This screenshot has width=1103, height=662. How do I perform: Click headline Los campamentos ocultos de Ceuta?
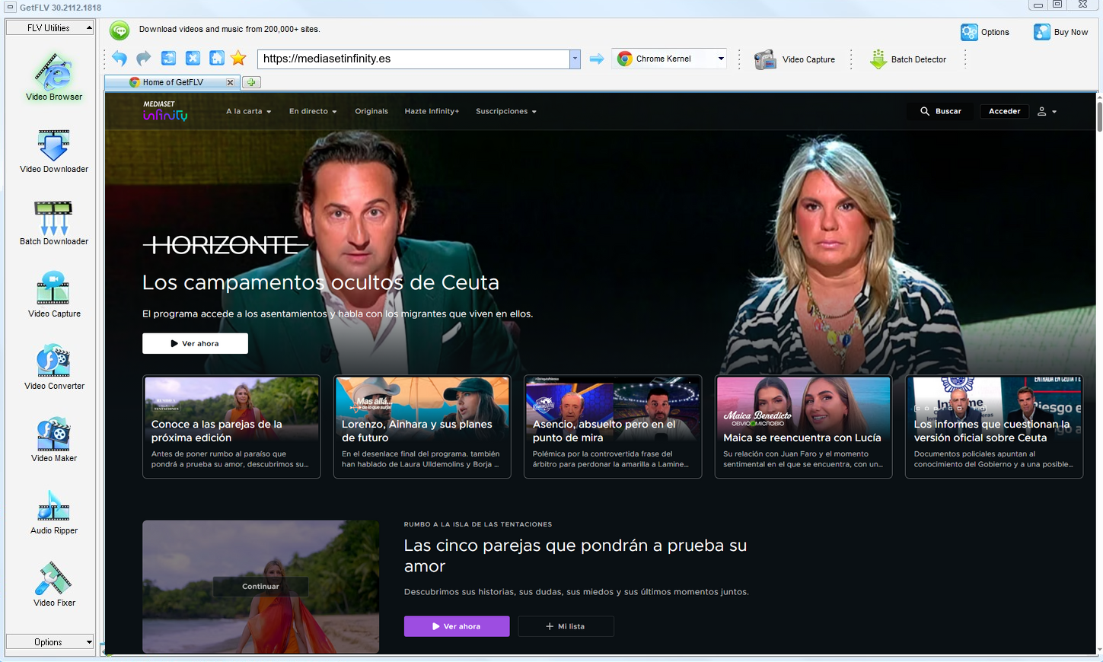320,282
